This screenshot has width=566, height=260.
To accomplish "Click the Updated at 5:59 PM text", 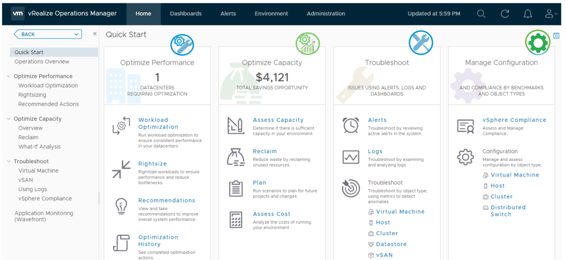I will click(x=434, y=14).
